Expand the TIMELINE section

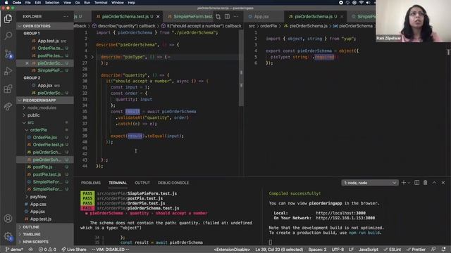(x=45, y=234)
